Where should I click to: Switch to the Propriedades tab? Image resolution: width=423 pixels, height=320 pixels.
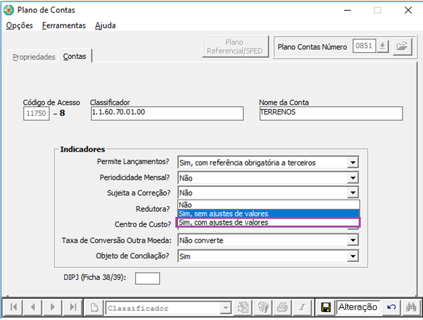(x=34, y=57)
